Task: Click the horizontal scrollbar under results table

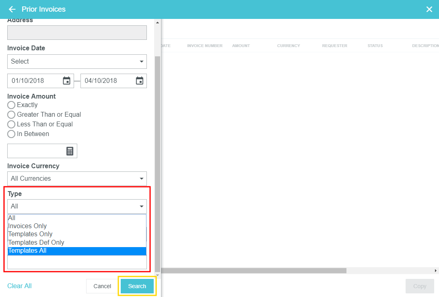Action: [x=254, y=271]
